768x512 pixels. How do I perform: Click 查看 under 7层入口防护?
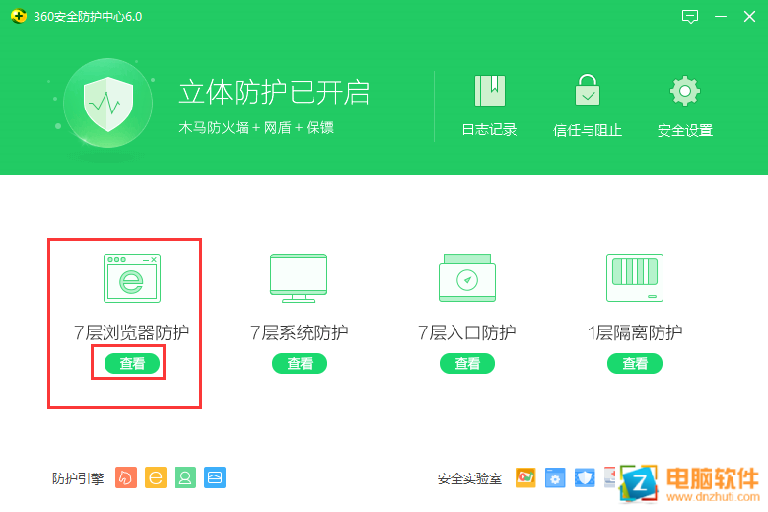467,364
